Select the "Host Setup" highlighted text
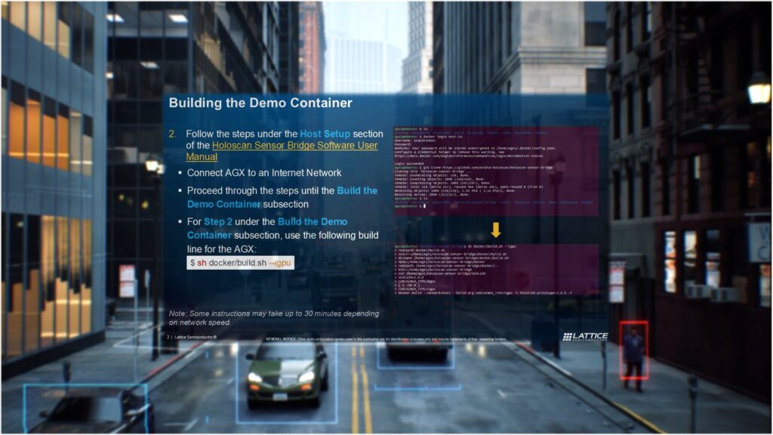The height and width of the screenshot is (435, 773). (x=325, y=134)
